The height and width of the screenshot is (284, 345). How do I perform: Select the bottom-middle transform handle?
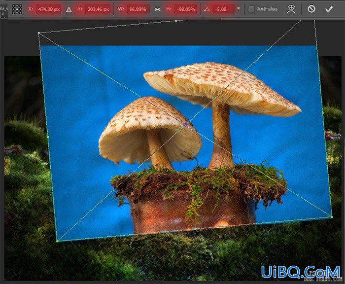[x=194, y=229]
